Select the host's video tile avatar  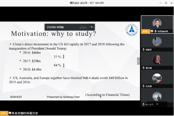pos(157,23)
